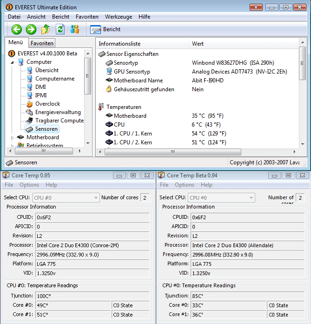
Task: Open the Ansicht menu
Action: [36, 17]
